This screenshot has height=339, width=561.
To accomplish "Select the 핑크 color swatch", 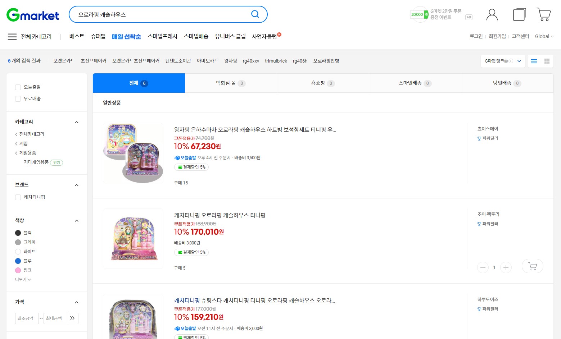I will pos(18,270).
